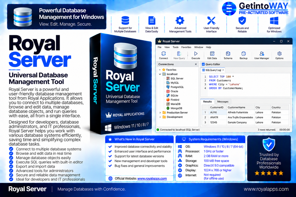This screenshot has height=197, width=296.
Task: Click the green connection status indicator
Action: click(158, 130)
